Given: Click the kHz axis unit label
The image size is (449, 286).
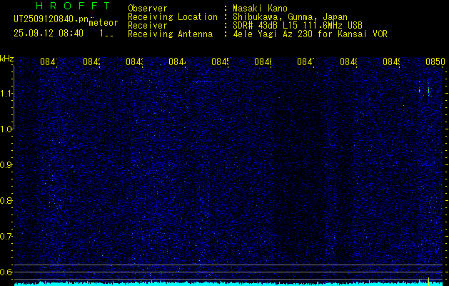Looking at the screenshot, I should (6, 59).
